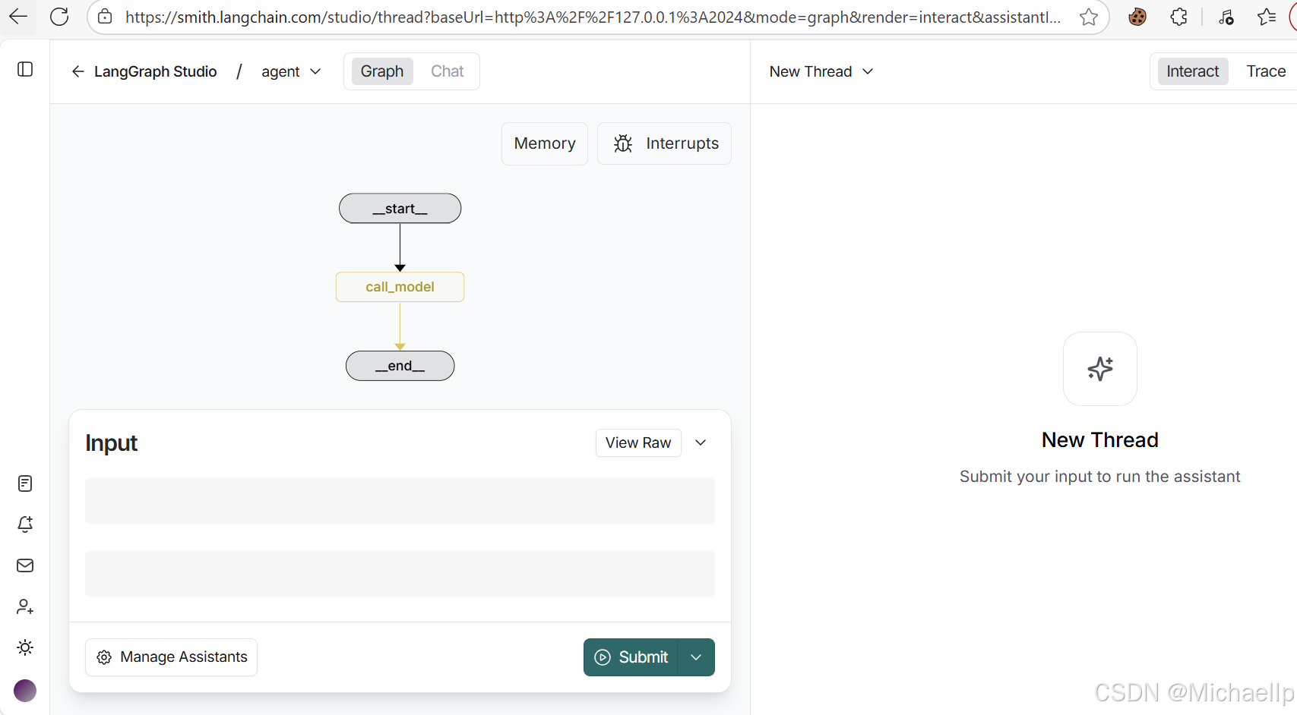The height and width of the screenshot is (715, 1297).
Task: Toggle the light theme sun icon
Action: [x=25, y=647]
